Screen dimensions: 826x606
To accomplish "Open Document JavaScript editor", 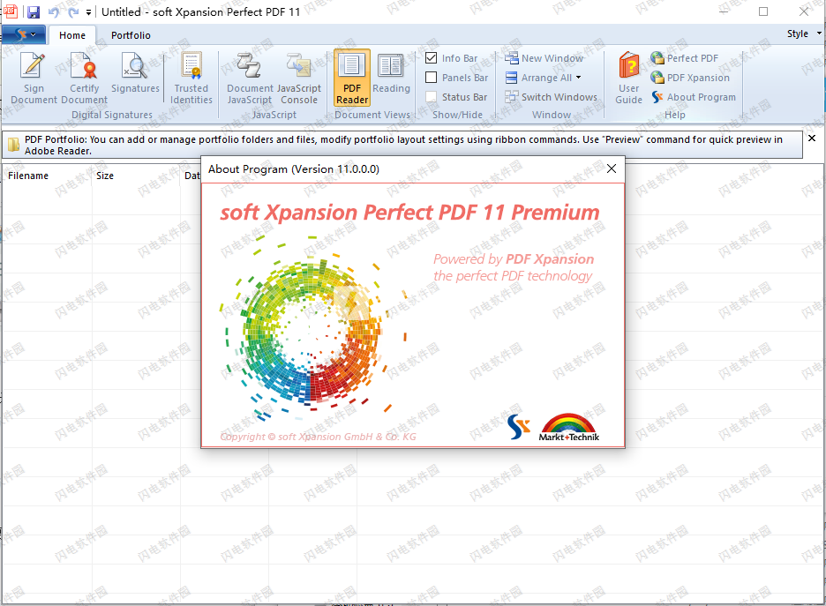I will click(x=250, y=78).
